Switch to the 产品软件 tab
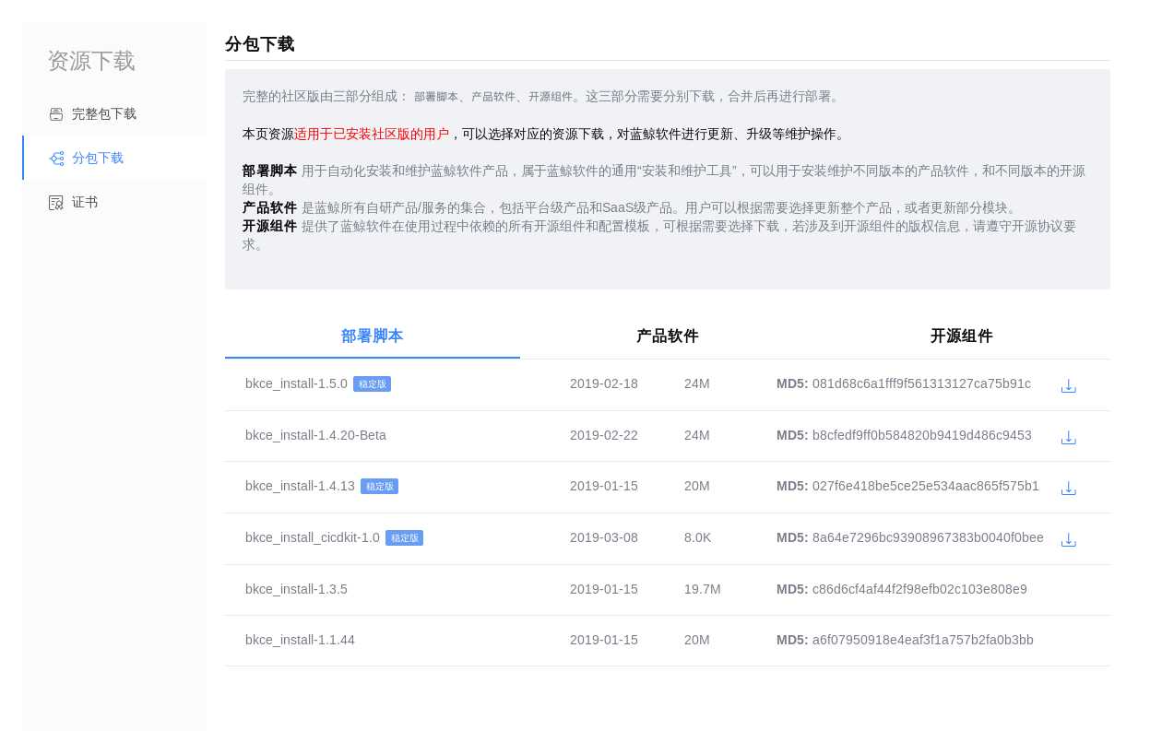Viewport: 1162px width, 731px height. (x=668, y=336)
